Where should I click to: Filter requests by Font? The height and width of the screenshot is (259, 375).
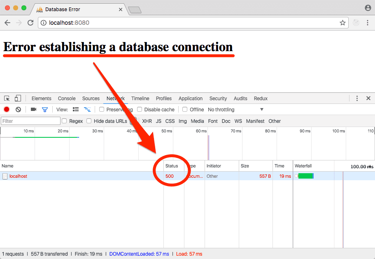point(213,121)
